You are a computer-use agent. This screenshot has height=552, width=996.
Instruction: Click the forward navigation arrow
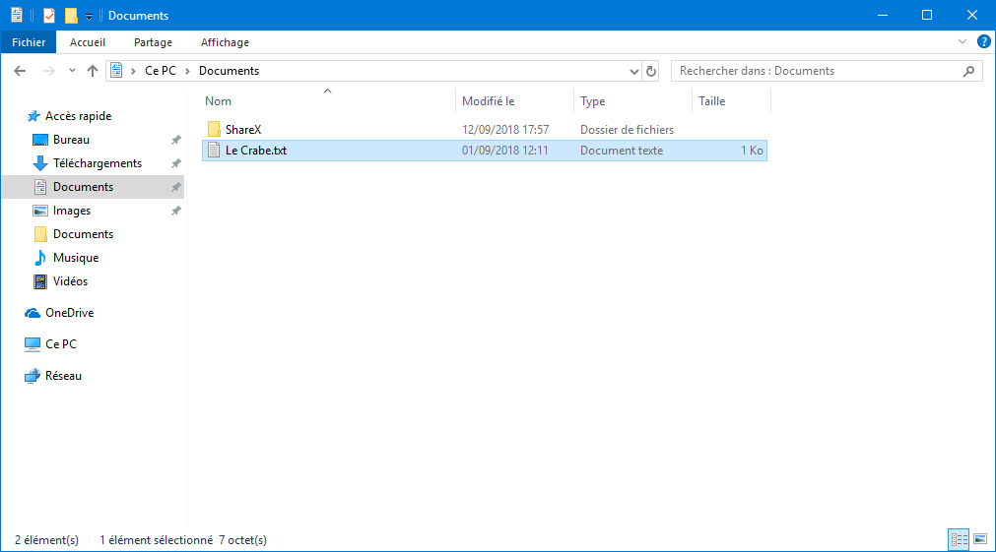tap(49, 71)
